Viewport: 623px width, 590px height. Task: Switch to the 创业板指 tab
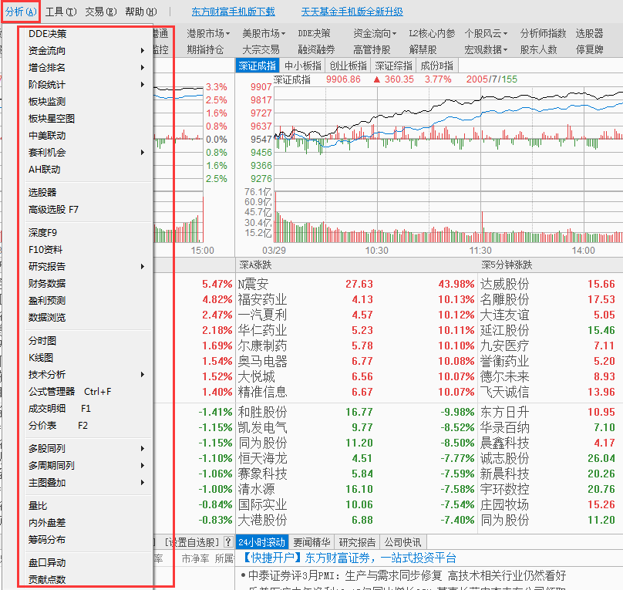click(x=348, y=66)
